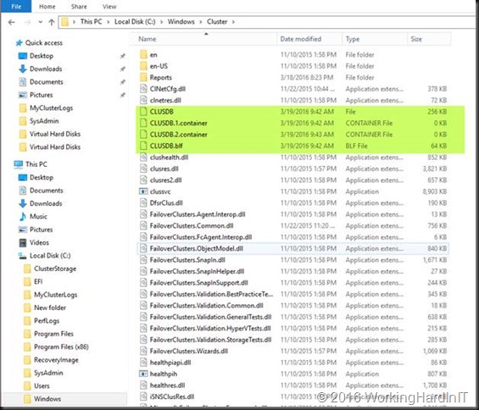Select file name FailoverClusters.SnapIn.dll

[x=187, y=260]
